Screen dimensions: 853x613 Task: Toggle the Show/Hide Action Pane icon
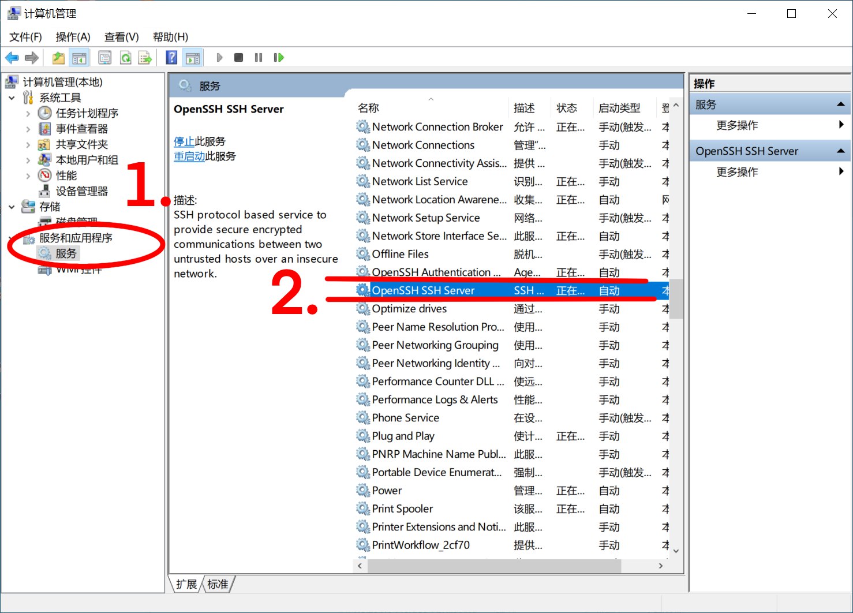pos(193,58)
